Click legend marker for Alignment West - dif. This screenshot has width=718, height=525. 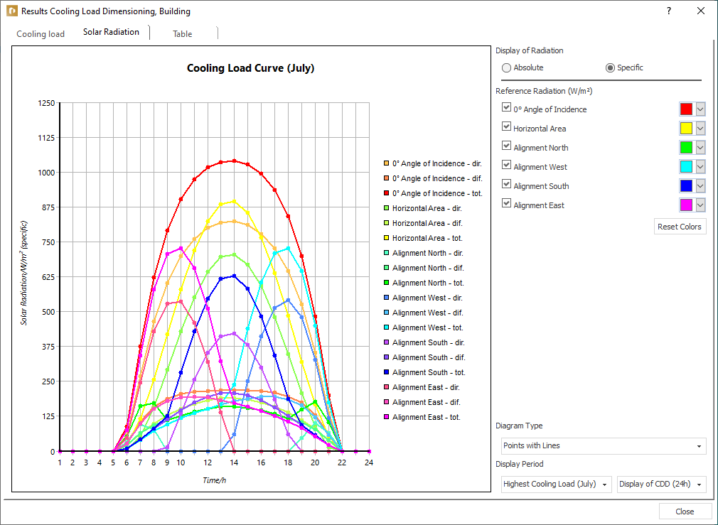[x=386, y=313]
